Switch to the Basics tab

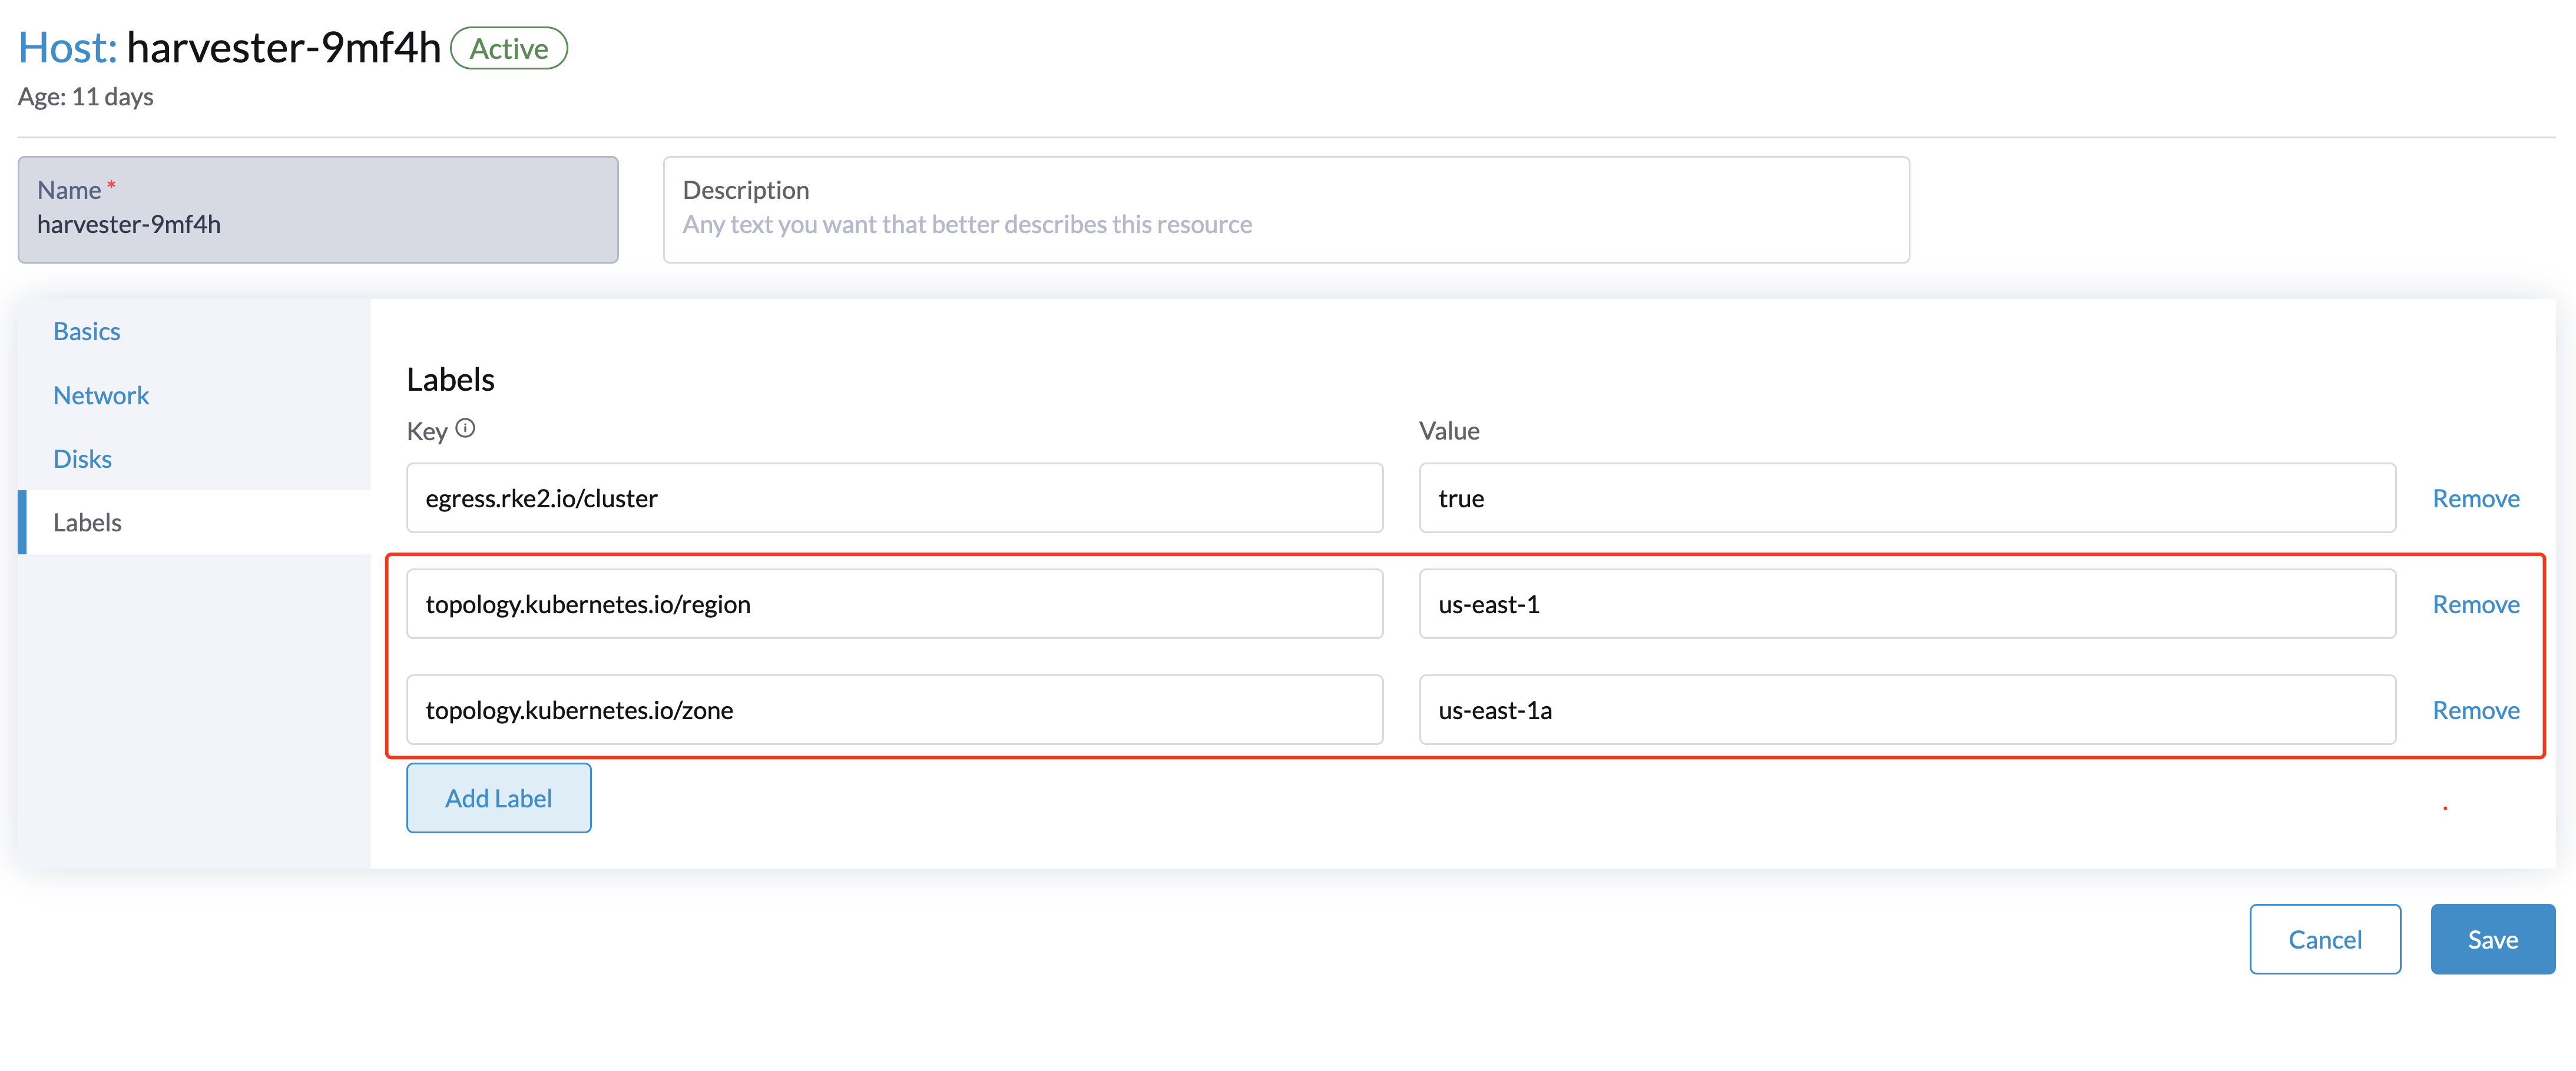pyautogui.click(x=86, y=331)
